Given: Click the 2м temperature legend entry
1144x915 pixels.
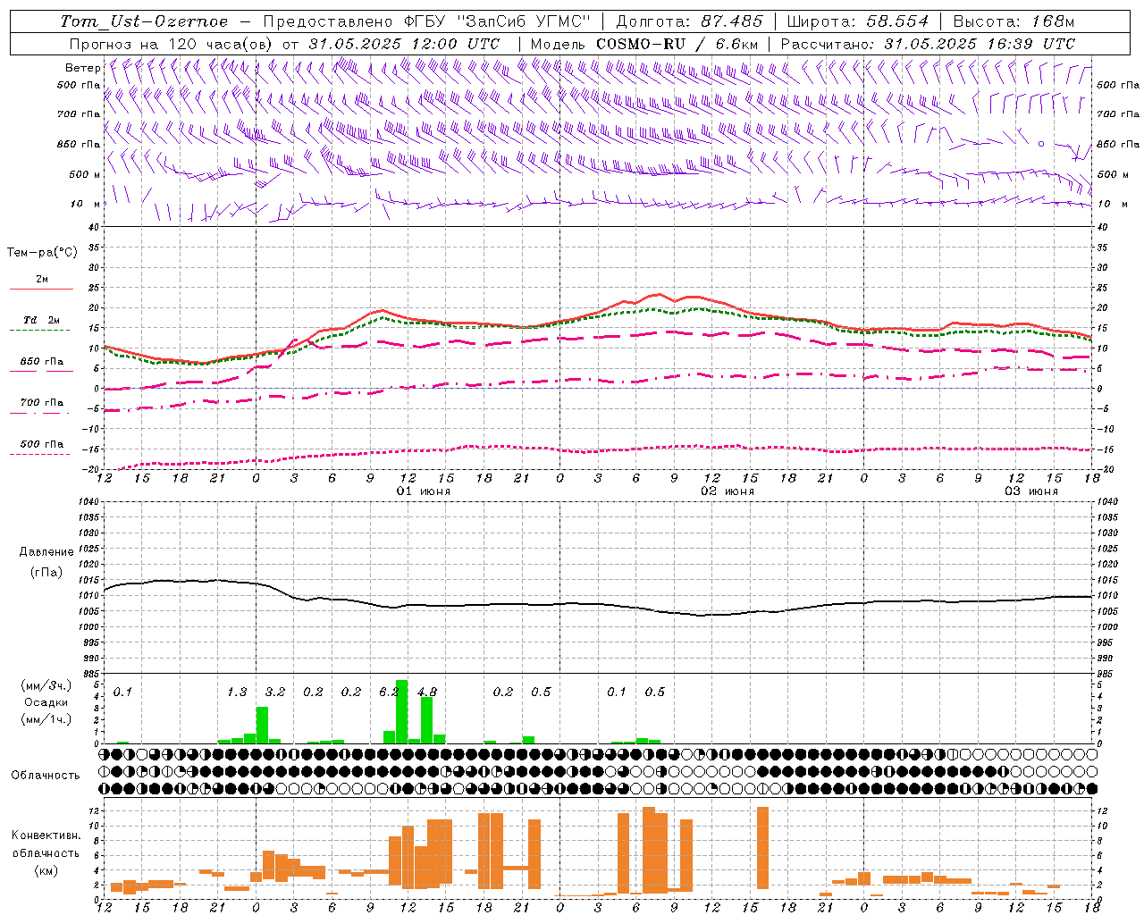Looking at the screenshot, I should 42,280.
